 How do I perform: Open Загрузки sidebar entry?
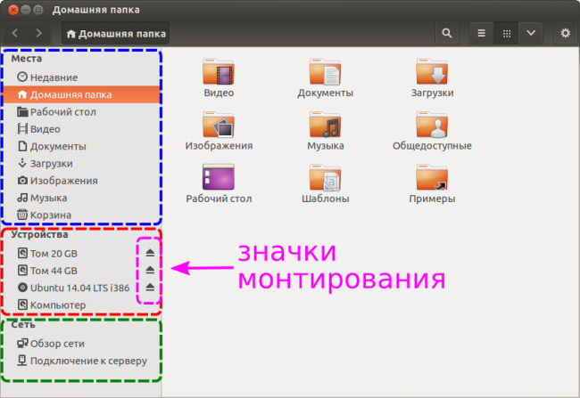pos(81,163)
